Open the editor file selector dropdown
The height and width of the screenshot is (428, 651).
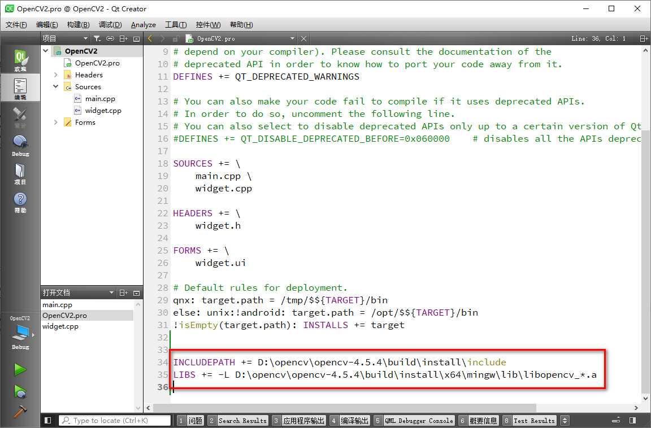tap(241, 38)
